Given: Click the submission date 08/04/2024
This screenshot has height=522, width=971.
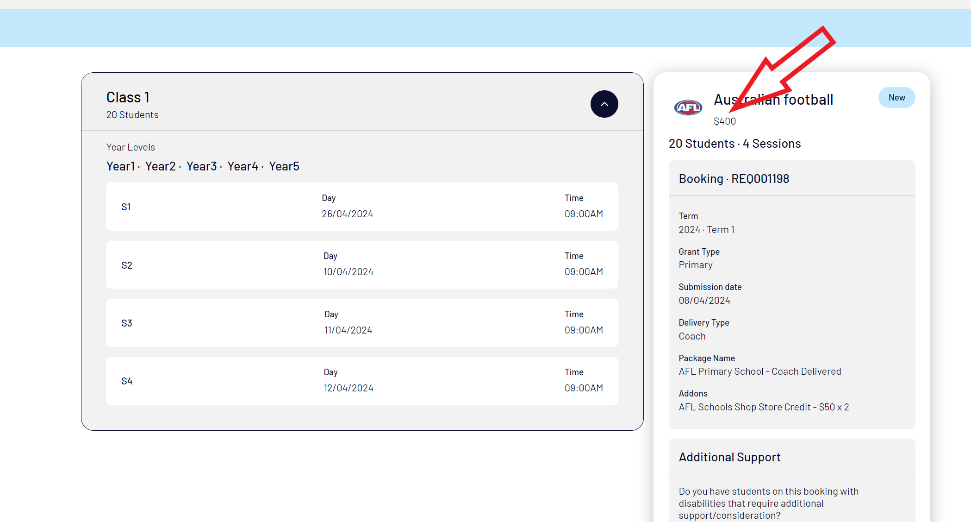Looking at the screenshot, I should coord(704,301).
